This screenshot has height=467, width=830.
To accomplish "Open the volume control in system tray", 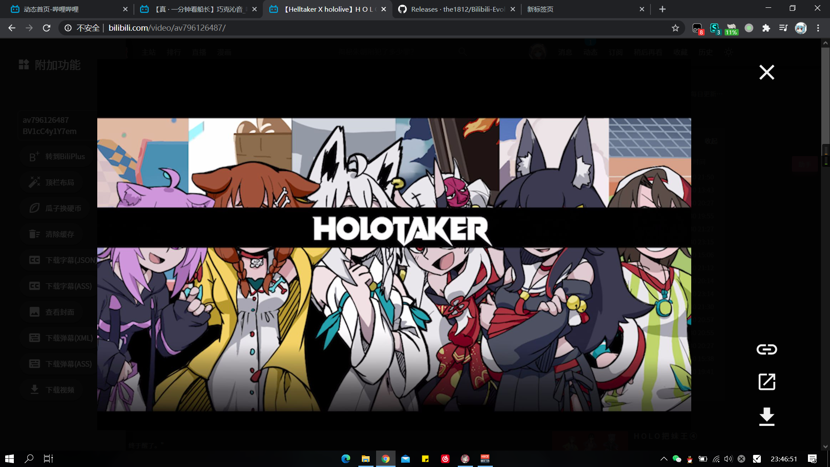I will coord(728,459).
